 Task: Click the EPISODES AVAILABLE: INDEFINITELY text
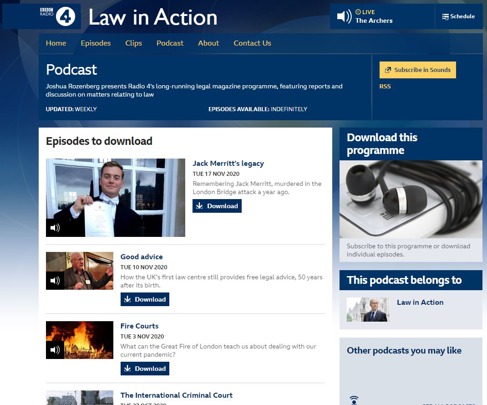coord(258,109)
